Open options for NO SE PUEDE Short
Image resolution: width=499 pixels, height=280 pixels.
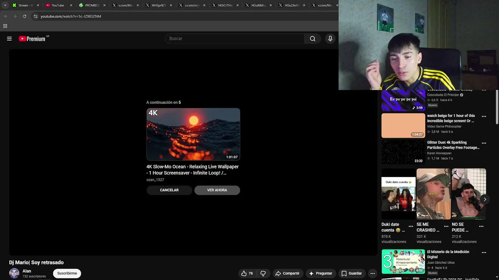point(481,226)
